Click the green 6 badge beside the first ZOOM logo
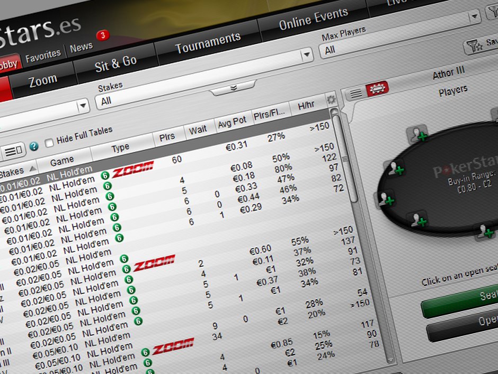This screenshot has width=498, height=374. [105, 175]
